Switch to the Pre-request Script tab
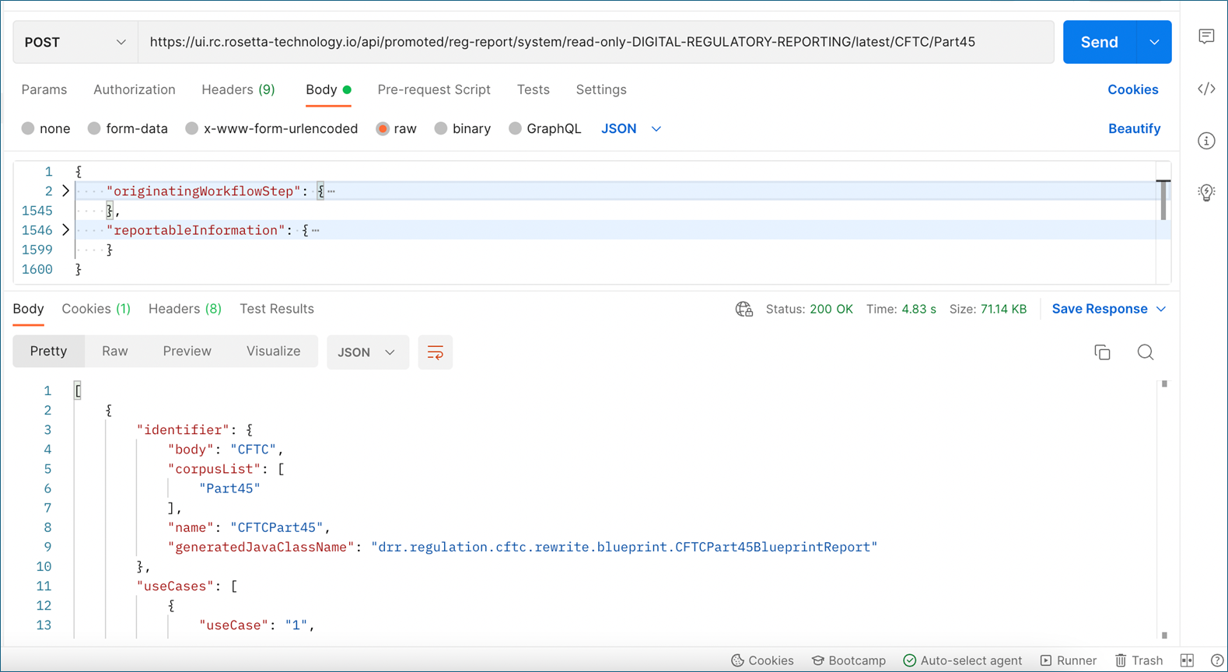 coord(434,89)
